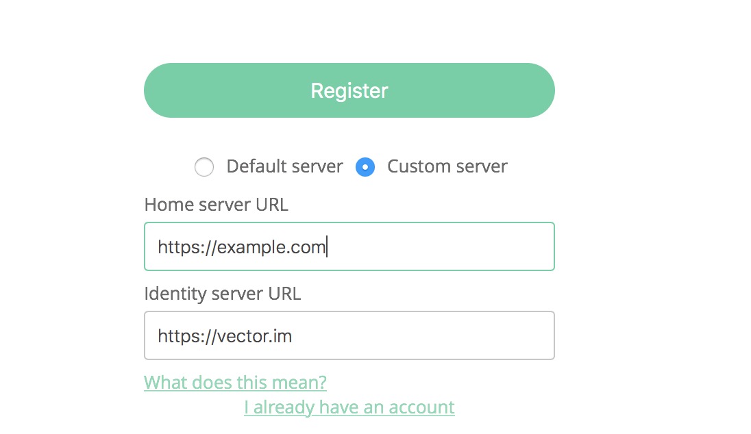Focus the Home server URL input field

349,246
